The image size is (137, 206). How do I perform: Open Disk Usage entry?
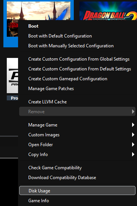pyautogui.click(x=77, y=190)
